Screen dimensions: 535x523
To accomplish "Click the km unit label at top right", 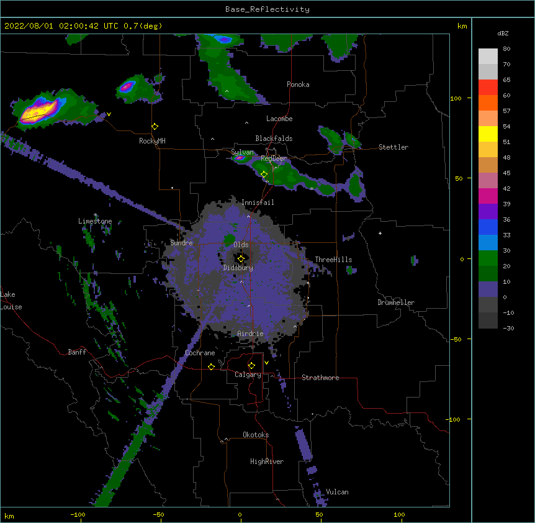I will click(462, 26).
